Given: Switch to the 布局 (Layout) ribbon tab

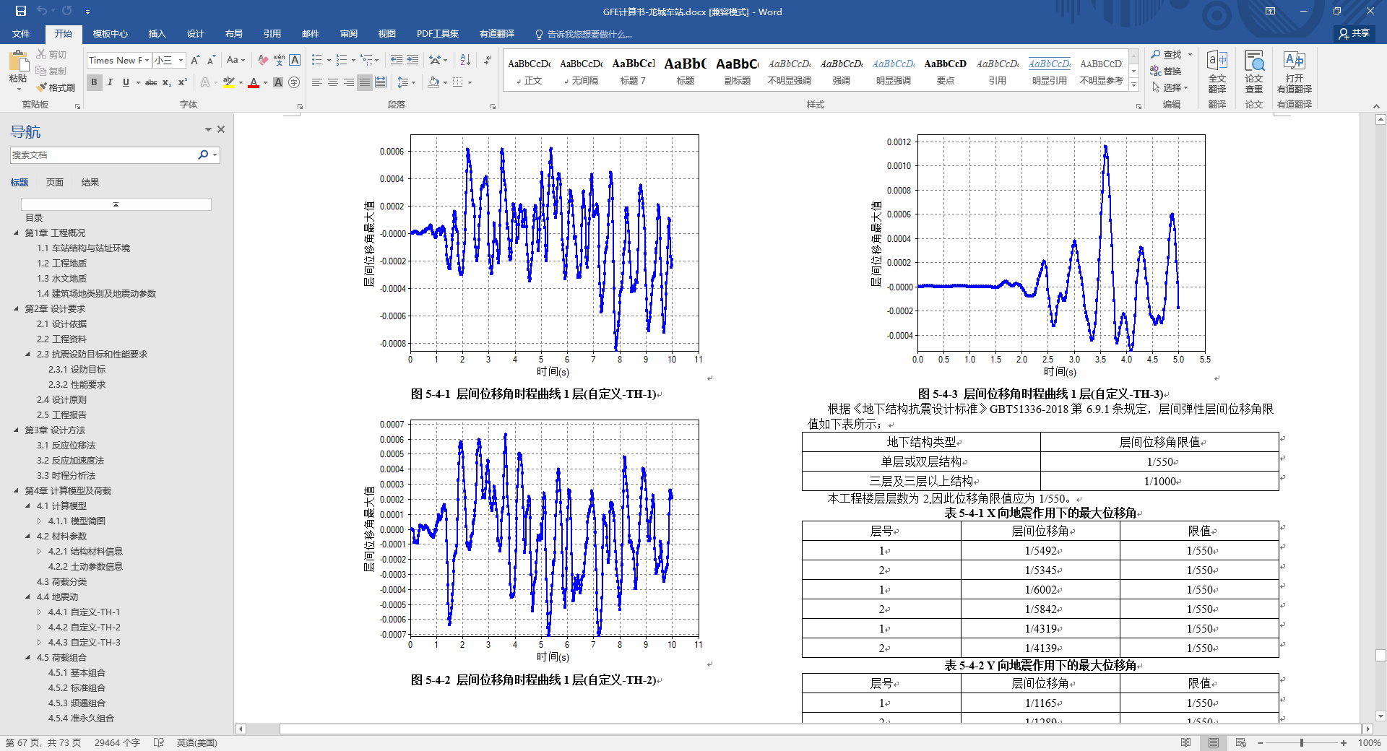Looking at the screenshot, I should [x=233, y=33].
